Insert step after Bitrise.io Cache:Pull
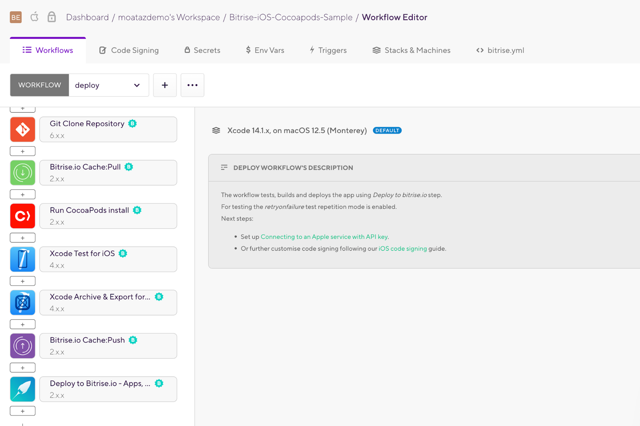 click(23, 195)
